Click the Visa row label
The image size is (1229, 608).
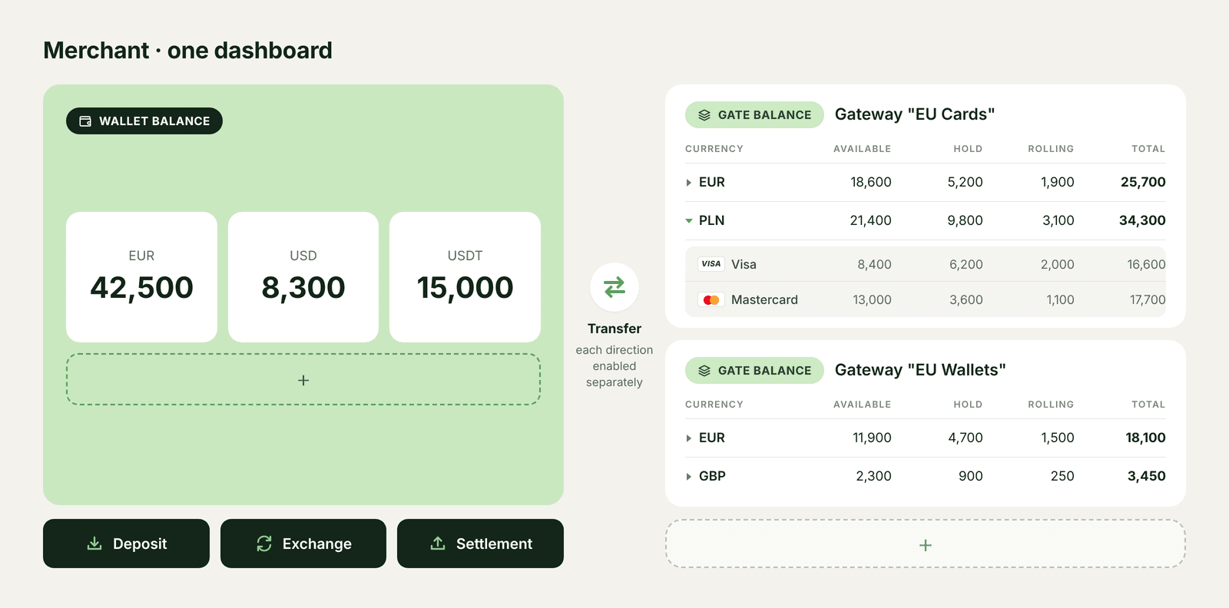[x=744, y=264]
